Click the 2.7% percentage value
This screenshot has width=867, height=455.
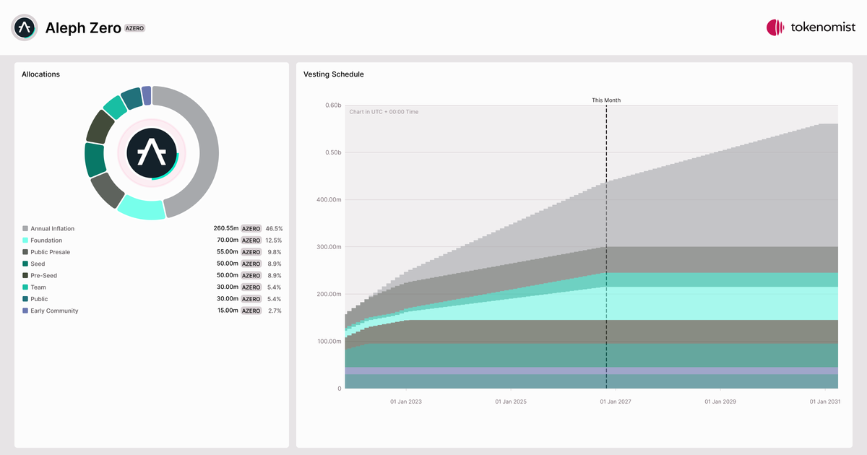(275, 311)
